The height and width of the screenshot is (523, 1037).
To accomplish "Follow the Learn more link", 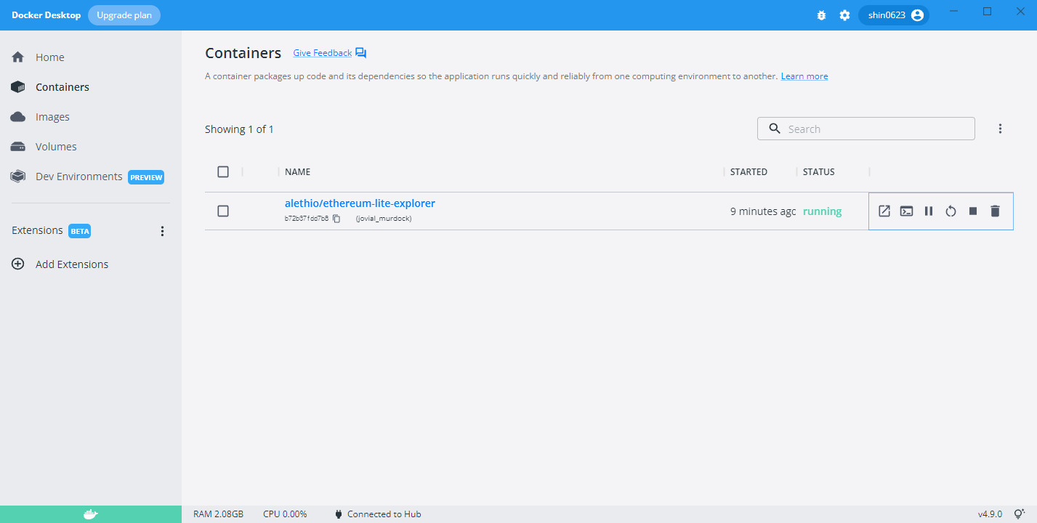I will pyautogui.click(x=804, y=76).
